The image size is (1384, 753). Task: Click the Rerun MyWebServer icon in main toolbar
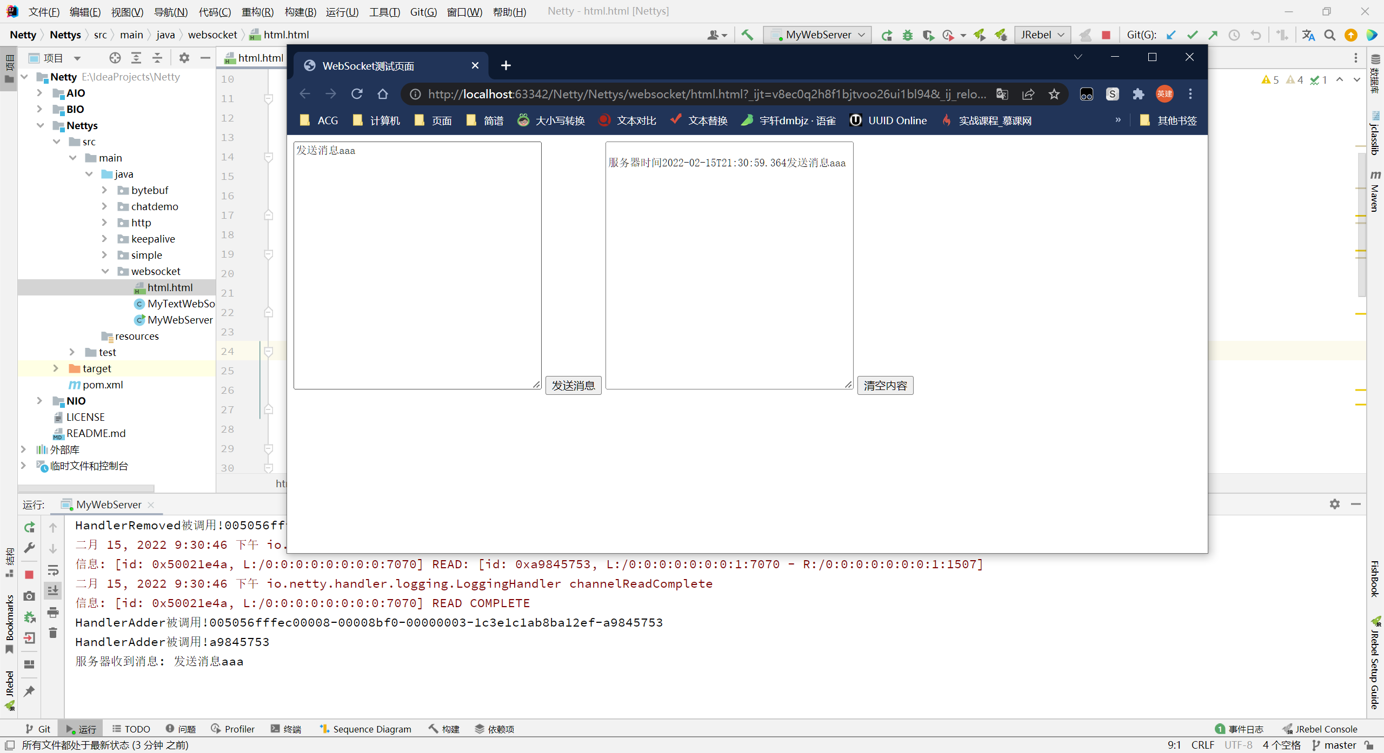(x=887, y=35)
